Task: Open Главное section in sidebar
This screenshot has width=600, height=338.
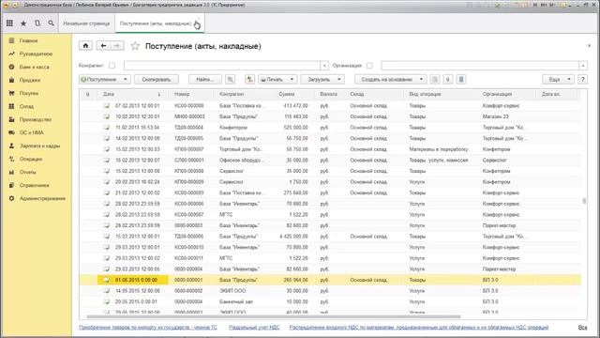Action: (x=29, y=40)
